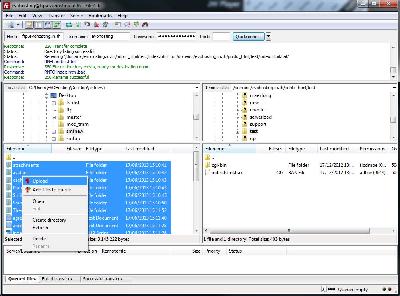
Task: Refresh file listings with toolbar refresh icon
Action: coord(69,25)
